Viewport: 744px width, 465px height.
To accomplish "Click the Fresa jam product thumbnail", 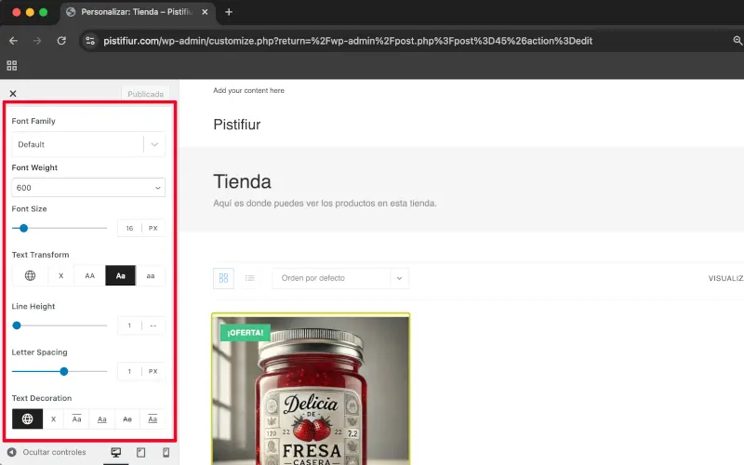I will pos(311,389).
